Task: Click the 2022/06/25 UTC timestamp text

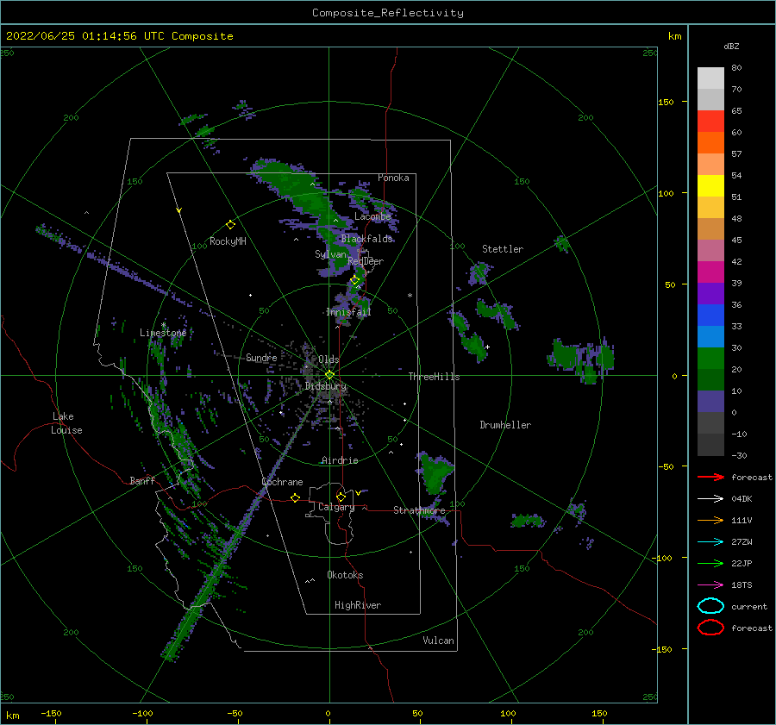Action: click(120, 36)
